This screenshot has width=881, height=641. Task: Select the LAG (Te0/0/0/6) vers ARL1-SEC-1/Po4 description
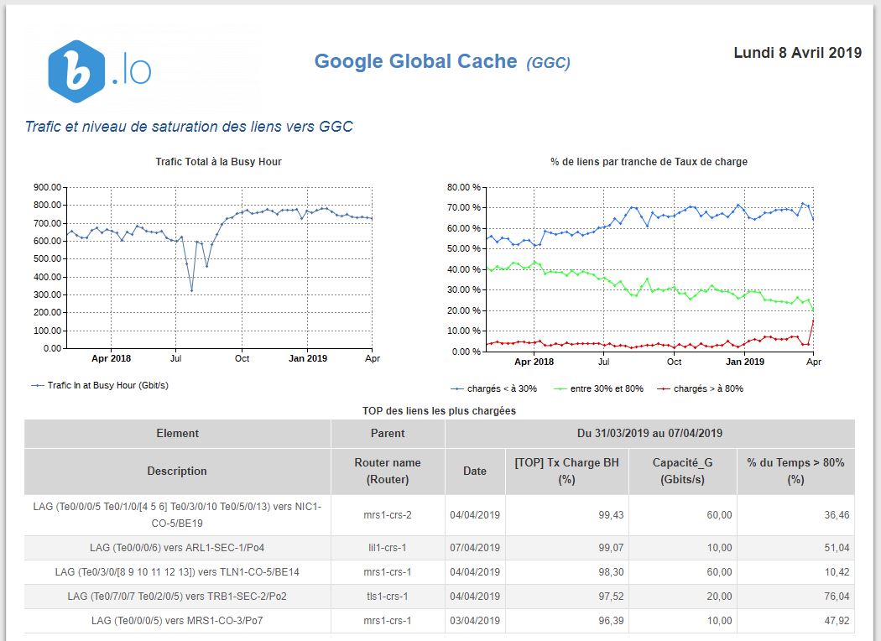click(177, 548)
